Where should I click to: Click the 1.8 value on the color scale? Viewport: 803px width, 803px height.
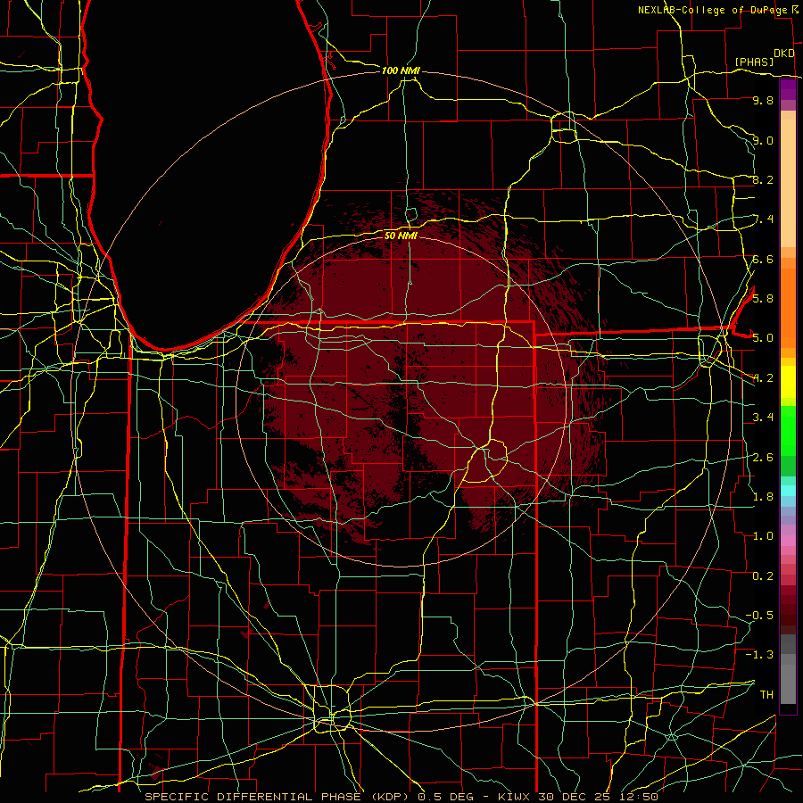point(763,496)
